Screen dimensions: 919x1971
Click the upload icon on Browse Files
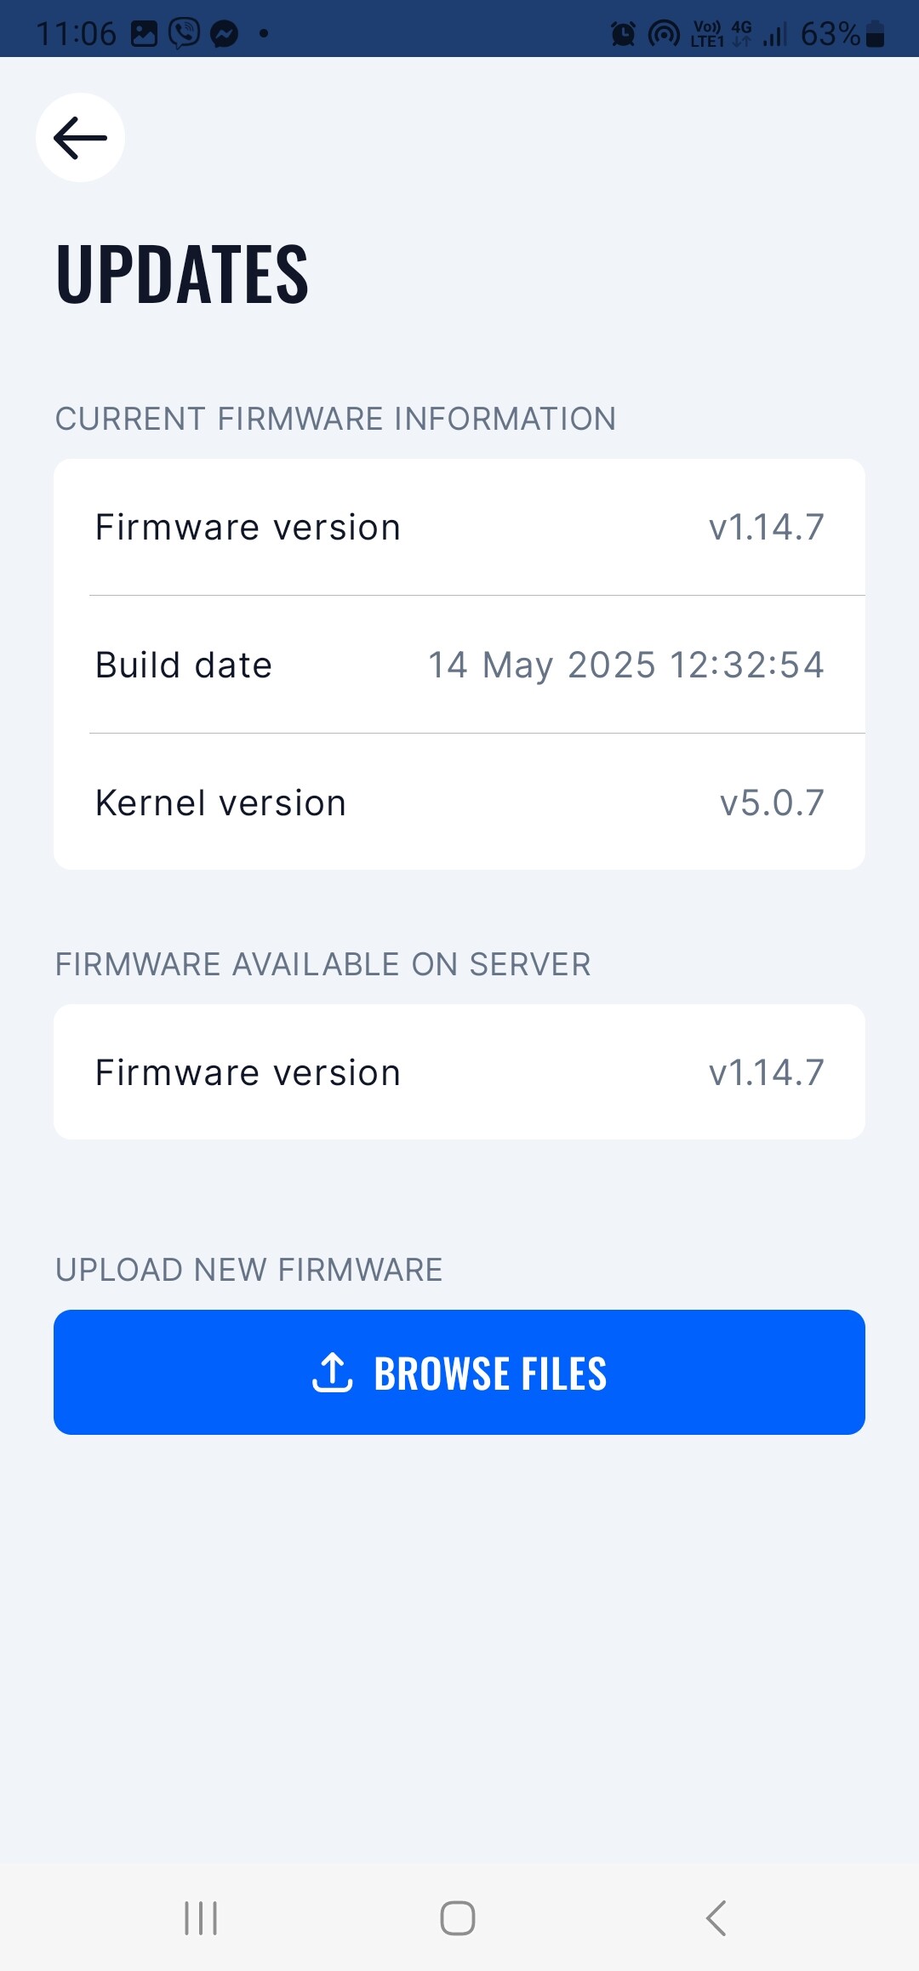pos(333,1372)
